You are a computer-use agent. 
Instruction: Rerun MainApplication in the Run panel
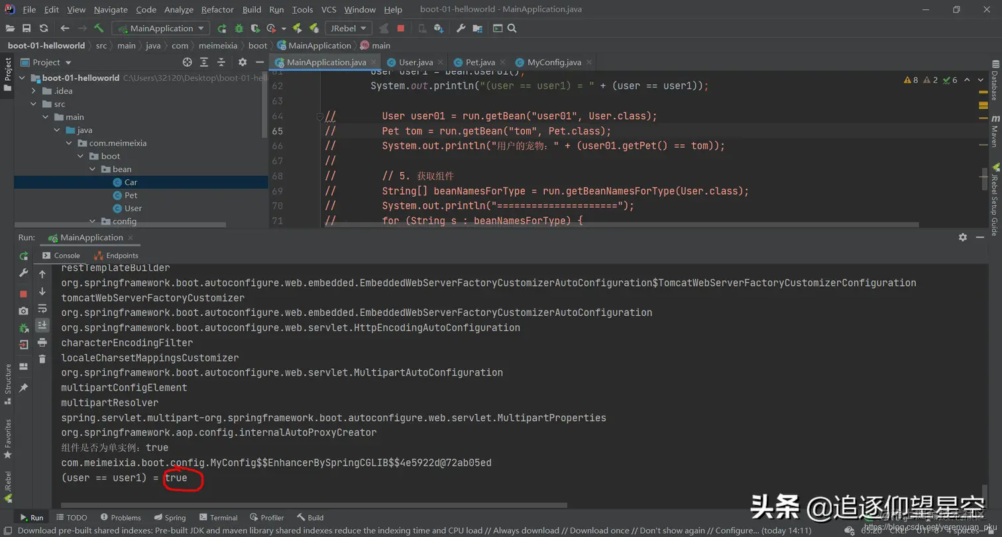click(x=24, y=256)
